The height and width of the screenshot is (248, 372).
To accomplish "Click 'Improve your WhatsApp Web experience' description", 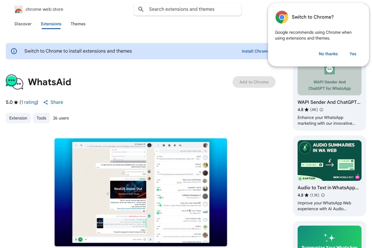I will 324,206.
